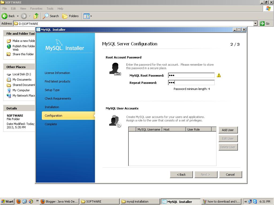Click the Views icon on the toolbar
The width and height of the screenshot is (274, 205).
[85, 16]
